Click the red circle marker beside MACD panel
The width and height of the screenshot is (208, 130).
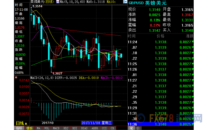pos(16,78)
